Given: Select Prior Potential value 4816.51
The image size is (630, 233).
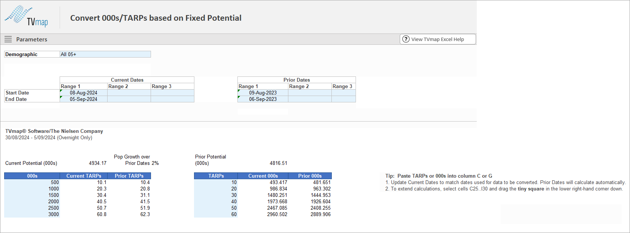Looking at the screenshot, I should click(x=278, y=163).
